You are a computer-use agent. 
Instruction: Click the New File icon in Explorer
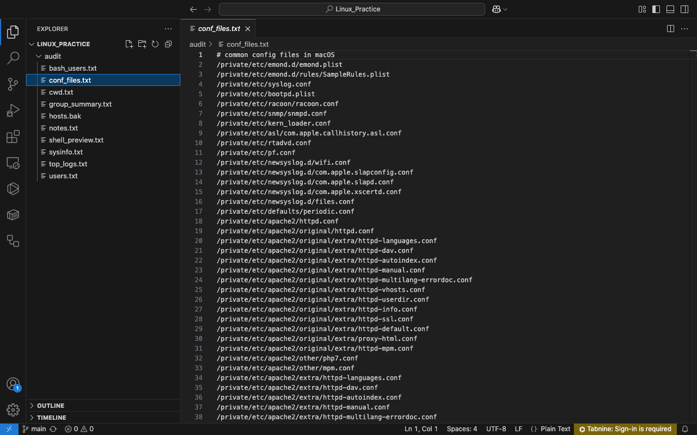pos(129,44)
